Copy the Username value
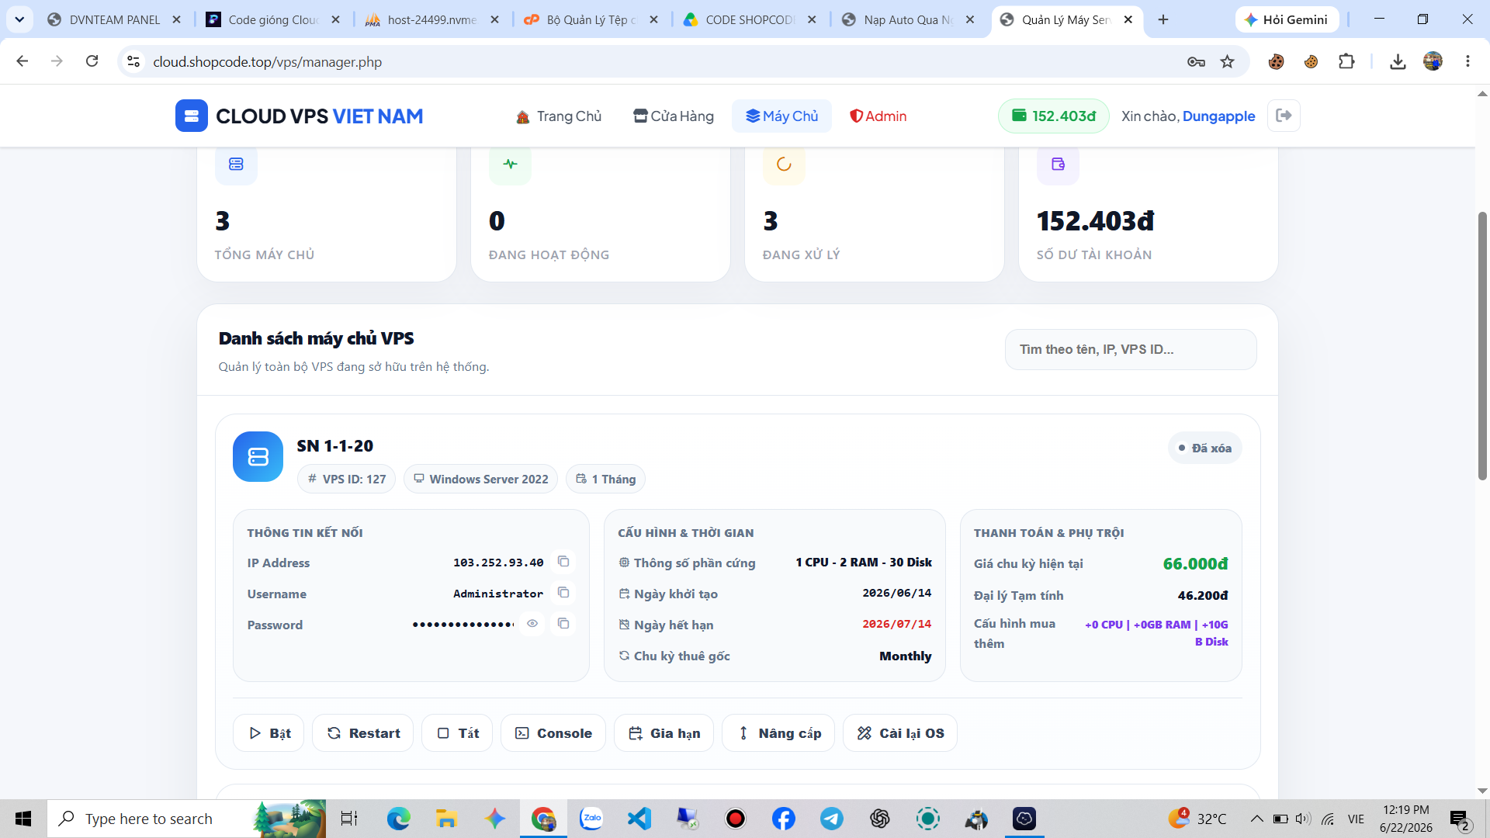The width and height of the screenshot is (1490, 838). point(563,593)
